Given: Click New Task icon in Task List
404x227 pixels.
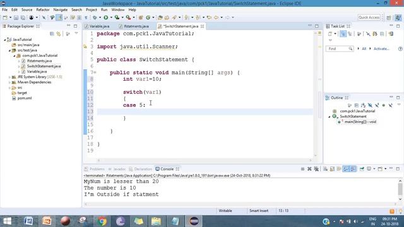Looking at the screenshot, I should tap(330, 33).
